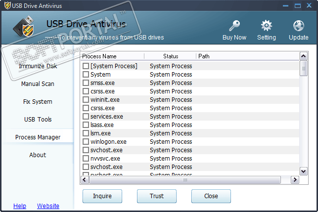Click the smss.exe process name

pos(102,83)
